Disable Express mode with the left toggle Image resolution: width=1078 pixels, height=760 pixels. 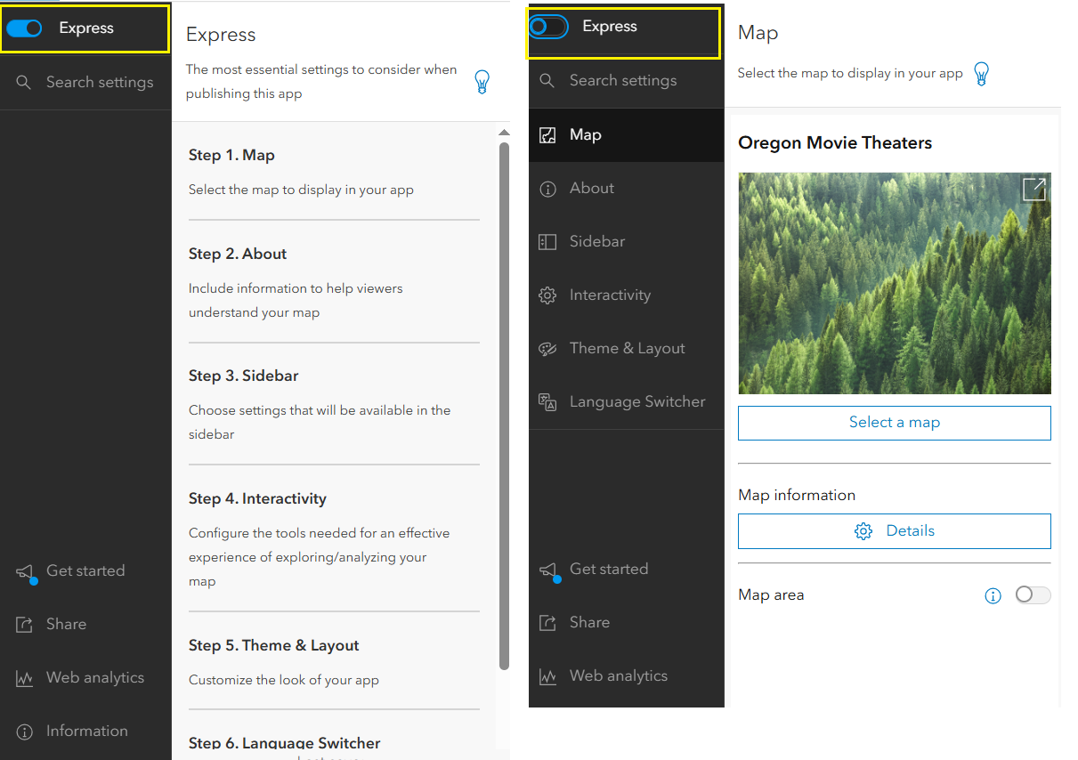tap(24, 28)
